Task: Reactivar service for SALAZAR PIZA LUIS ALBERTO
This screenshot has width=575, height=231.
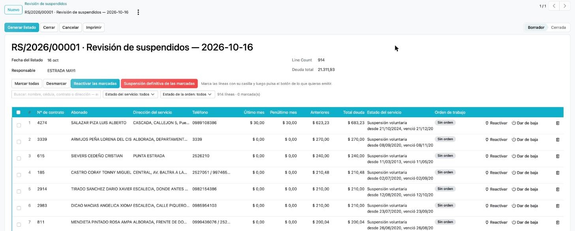Action: pyautogui.click(x=496, y=123)
